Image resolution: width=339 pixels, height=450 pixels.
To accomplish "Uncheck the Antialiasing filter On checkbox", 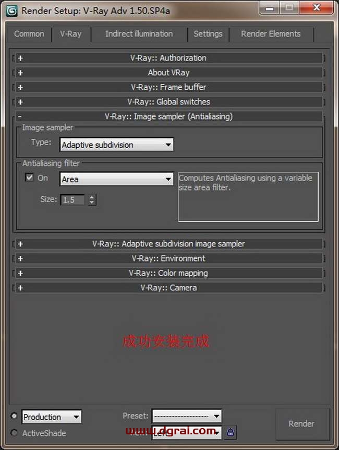I will coord(29,177).
